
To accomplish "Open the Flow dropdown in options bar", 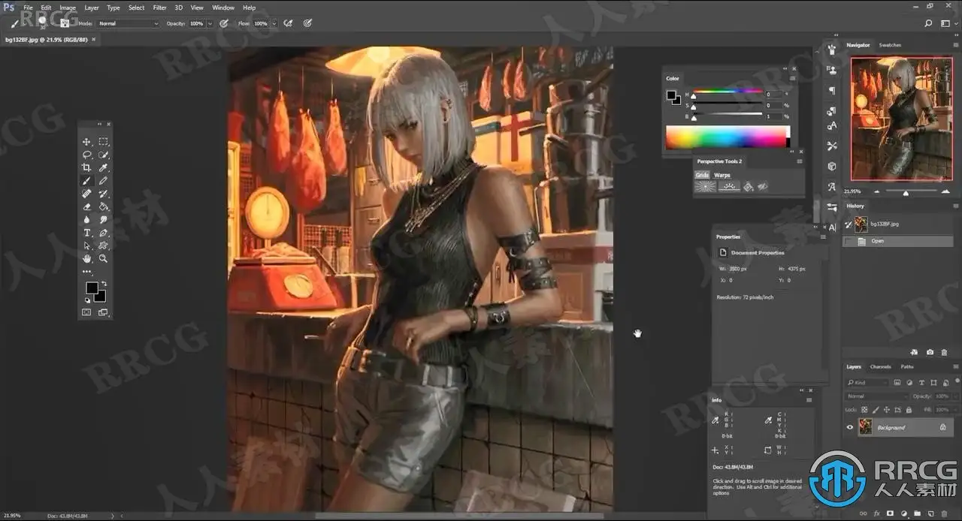I will 273,23.
